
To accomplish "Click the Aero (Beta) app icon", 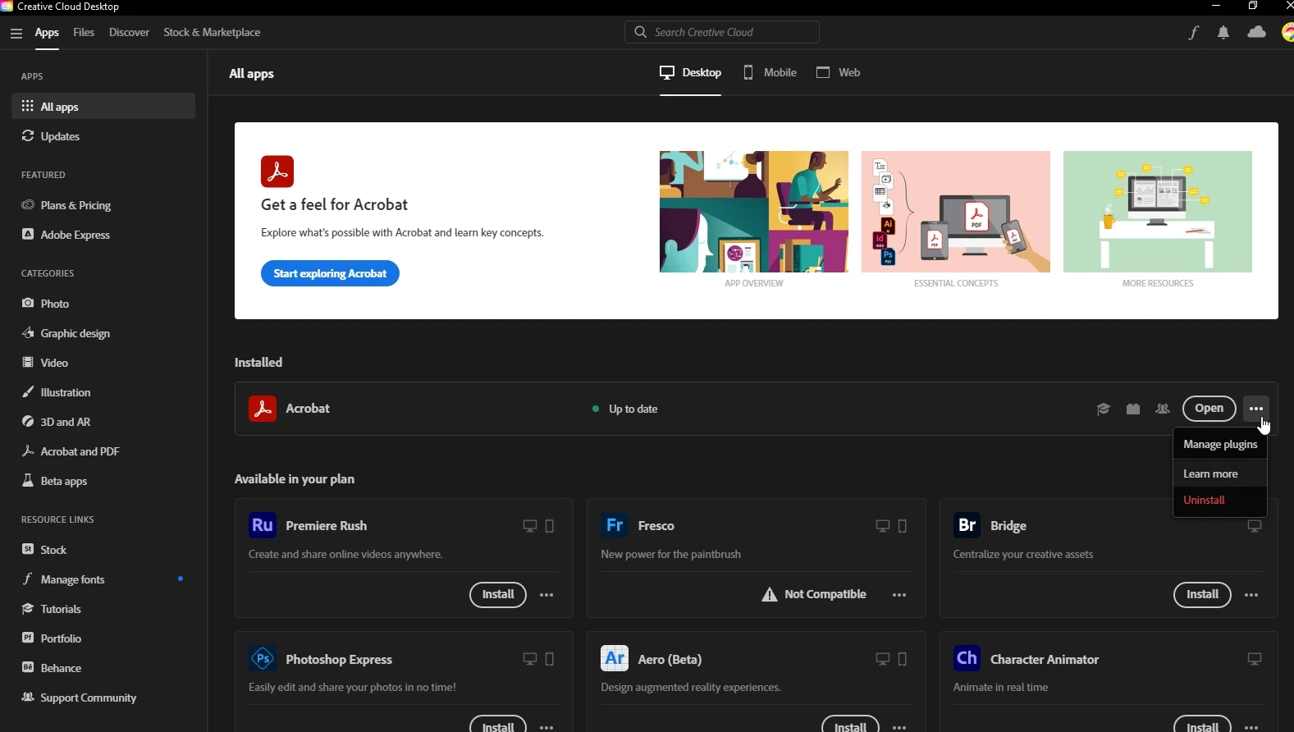I will [615, 659].
